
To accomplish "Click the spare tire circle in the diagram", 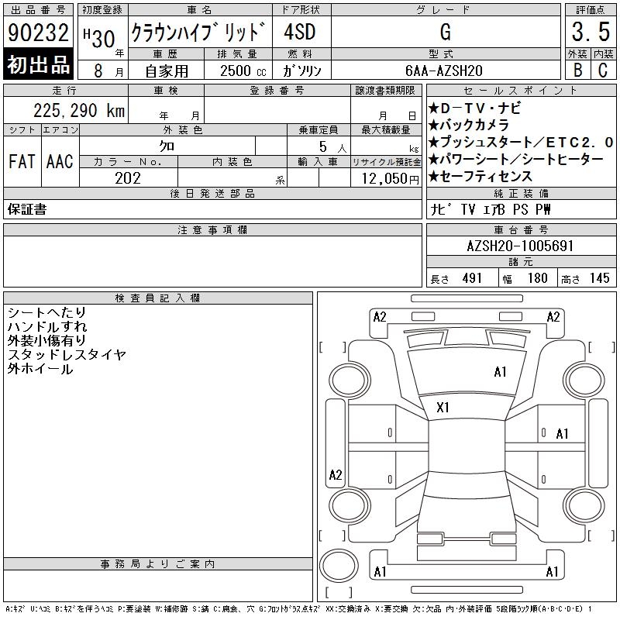I will (x=339, y=566).
